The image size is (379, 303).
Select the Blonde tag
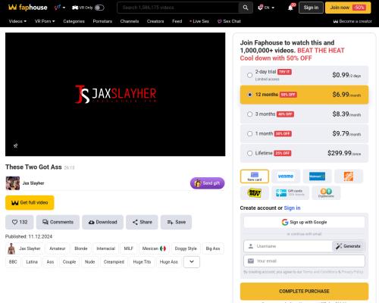click(x=81, y=248)
